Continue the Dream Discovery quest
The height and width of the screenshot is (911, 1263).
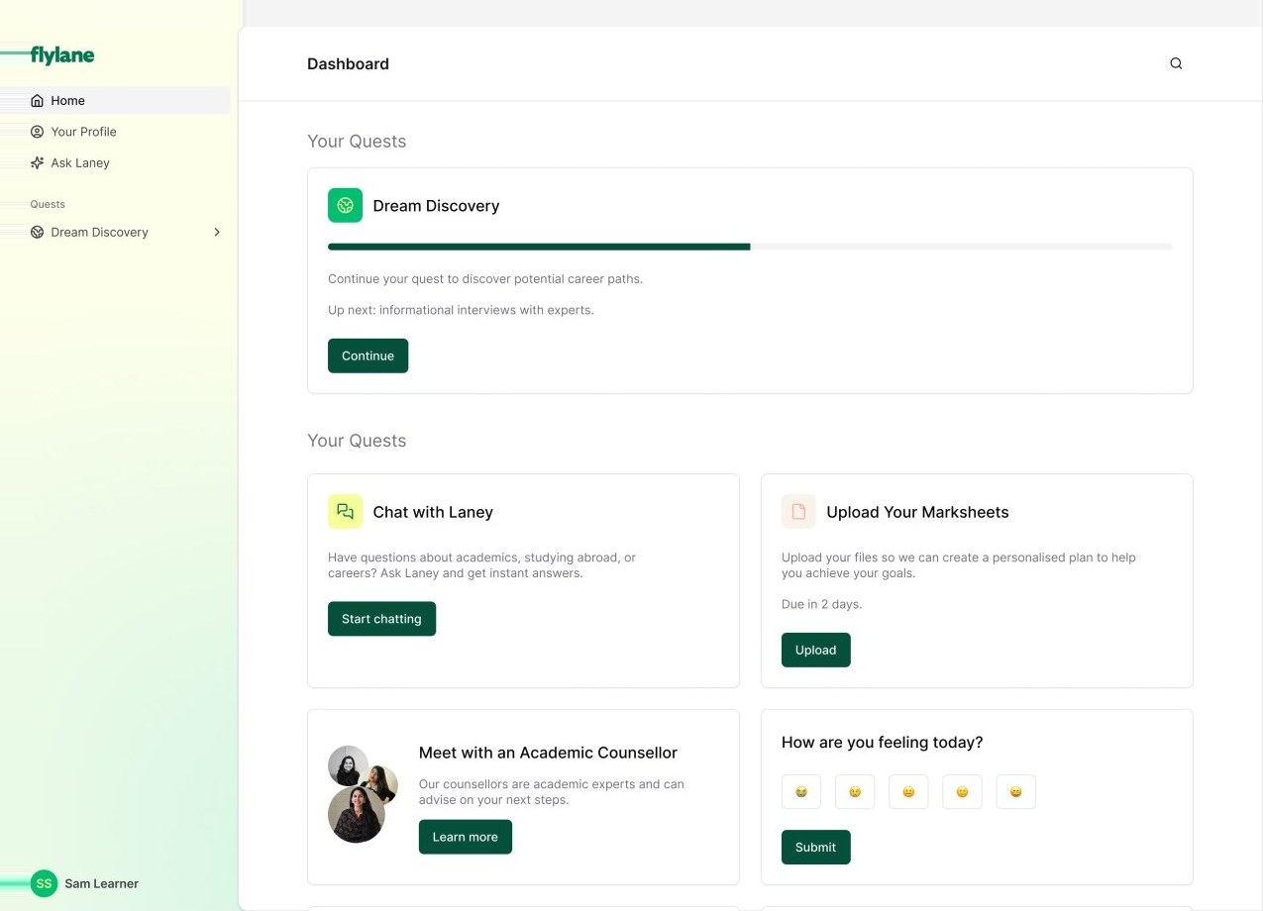tap(368, 355)
